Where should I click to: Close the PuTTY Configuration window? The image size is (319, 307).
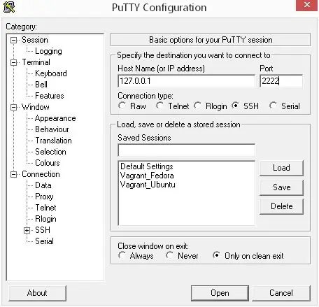[307, 5]
